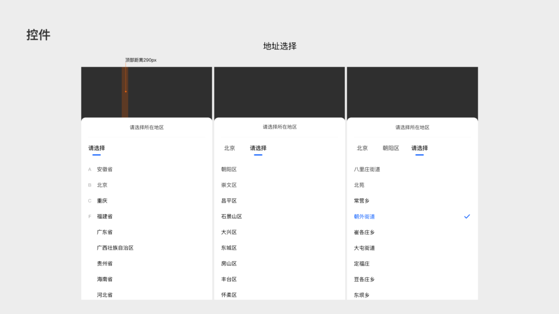The image size is (559, 314).
Task: Choose 八里庄街道 from the street list
Action: (367, 170)
